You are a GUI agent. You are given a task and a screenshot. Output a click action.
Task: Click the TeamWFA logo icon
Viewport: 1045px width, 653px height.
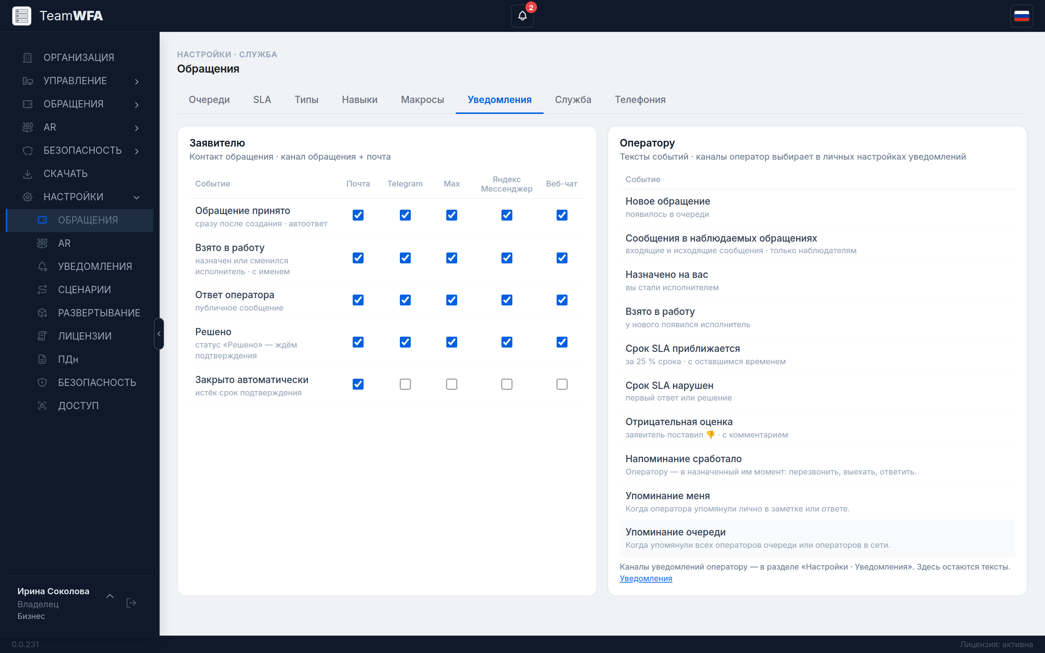pos(22,16)
